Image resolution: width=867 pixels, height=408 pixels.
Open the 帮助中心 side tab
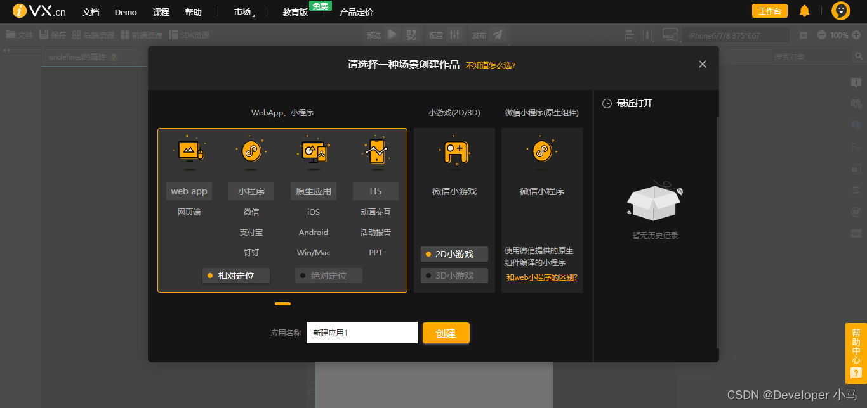tap(856, 354)
